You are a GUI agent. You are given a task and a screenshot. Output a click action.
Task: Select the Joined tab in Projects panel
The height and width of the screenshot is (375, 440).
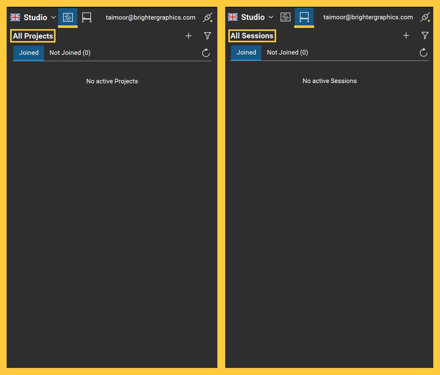coord(28,53)
